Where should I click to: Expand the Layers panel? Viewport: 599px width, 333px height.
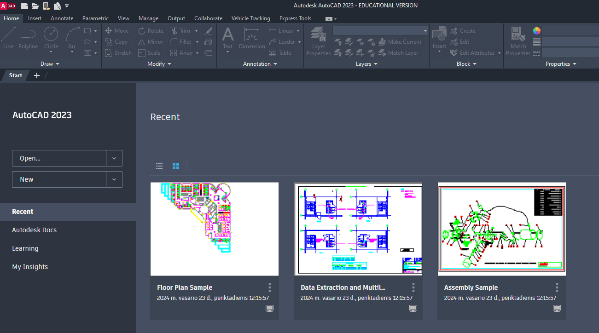(x=366, y=64)
